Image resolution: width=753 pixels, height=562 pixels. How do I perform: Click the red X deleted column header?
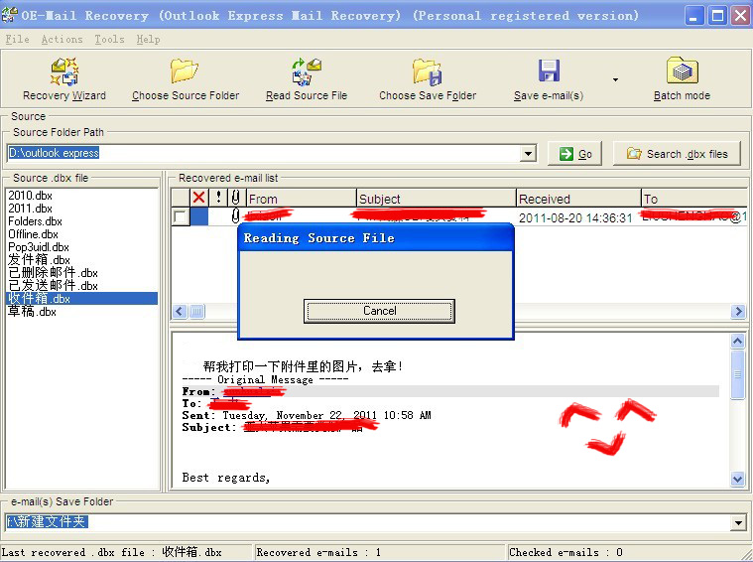click(x=198, y=198)
